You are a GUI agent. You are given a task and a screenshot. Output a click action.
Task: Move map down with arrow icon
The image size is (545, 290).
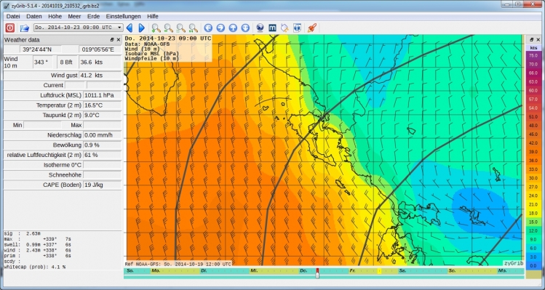pos(245,28)
